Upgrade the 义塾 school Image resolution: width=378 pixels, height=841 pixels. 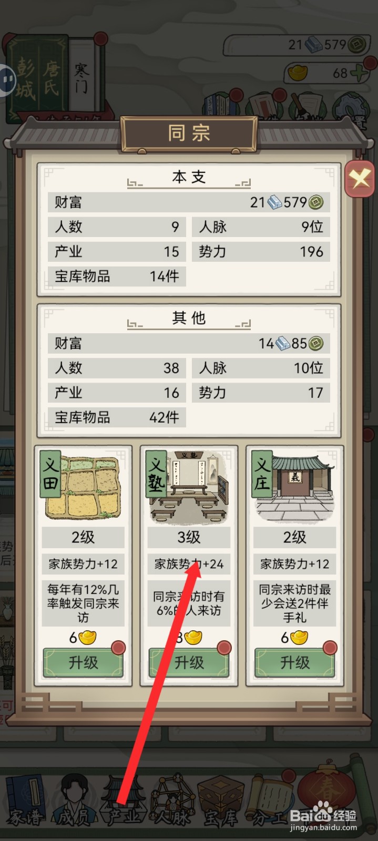189,662
